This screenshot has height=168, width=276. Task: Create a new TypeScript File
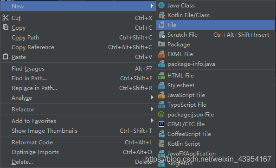[215, 105]
